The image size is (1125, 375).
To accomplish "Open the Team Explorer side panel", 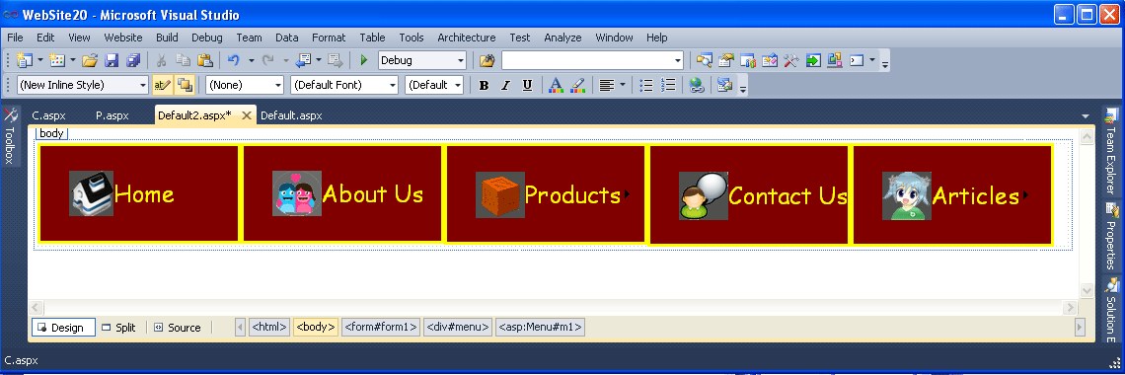I will (x=1111, y=152).
